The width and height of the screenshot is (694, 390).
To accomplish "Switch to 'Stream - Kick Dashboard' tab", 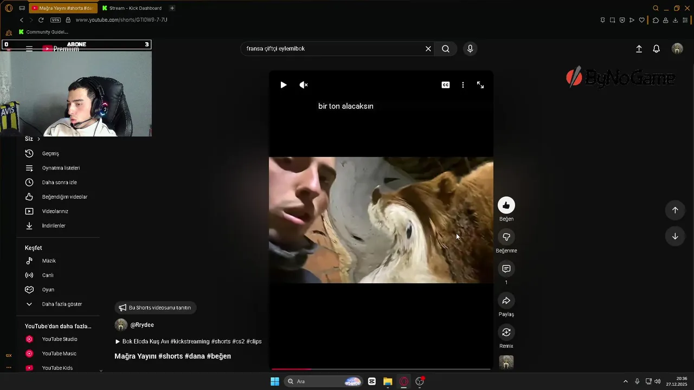I will point(132,8).
